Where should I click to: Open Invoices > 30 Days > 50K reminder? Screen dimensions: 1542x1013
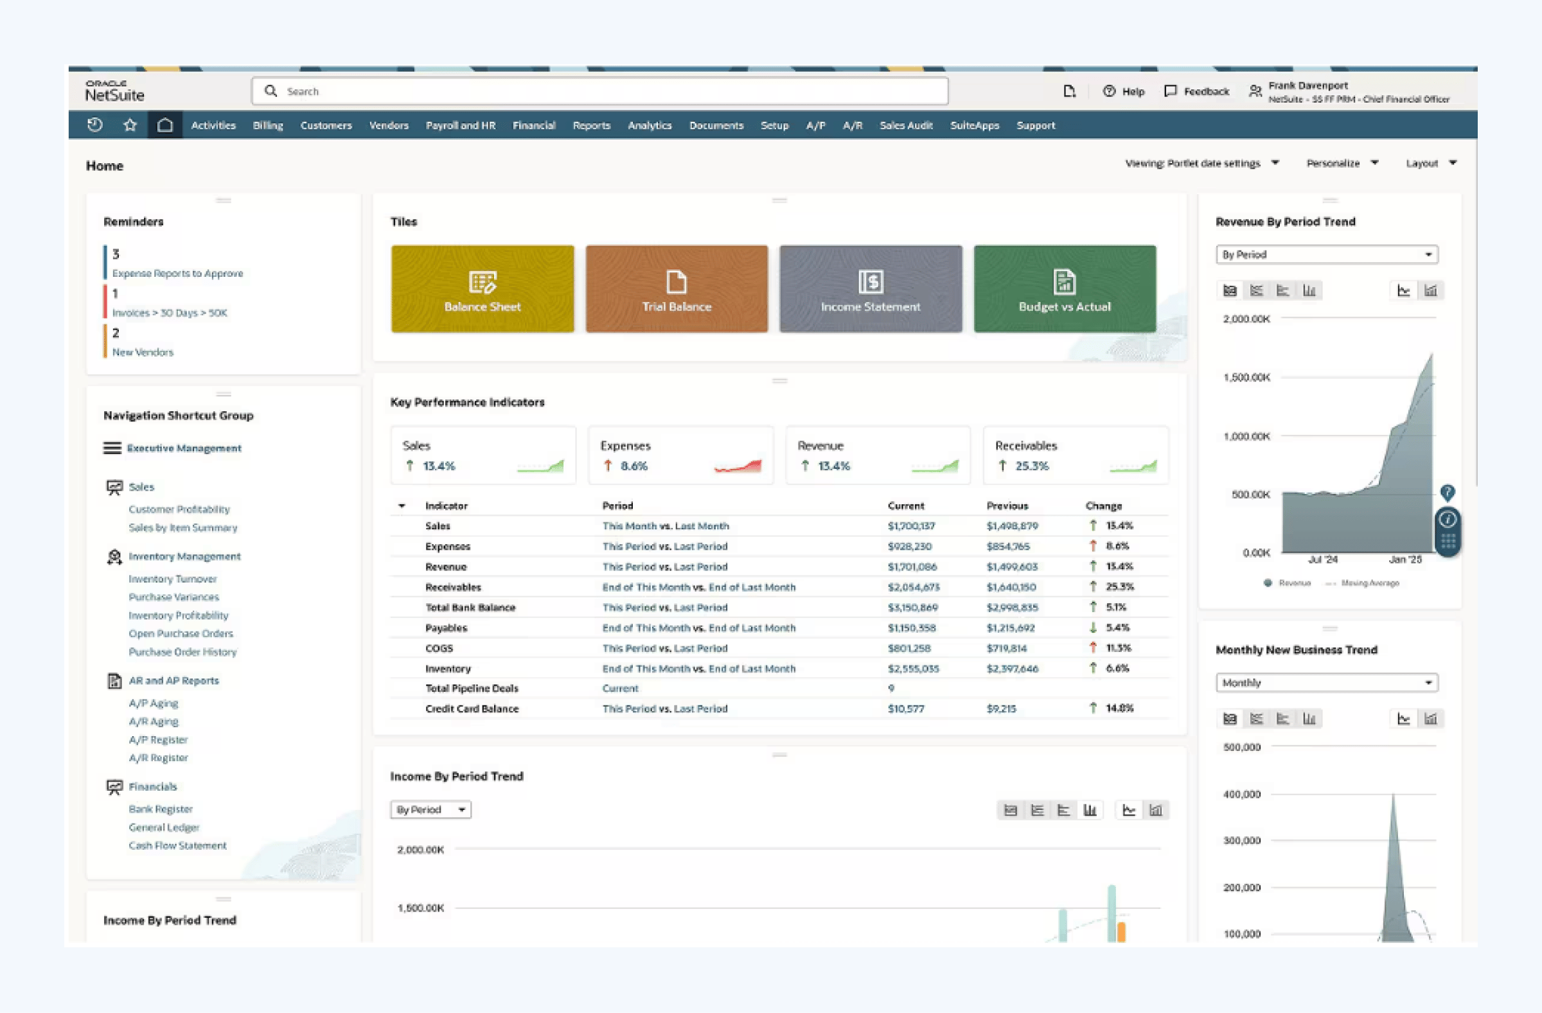[x=170, y=313]
